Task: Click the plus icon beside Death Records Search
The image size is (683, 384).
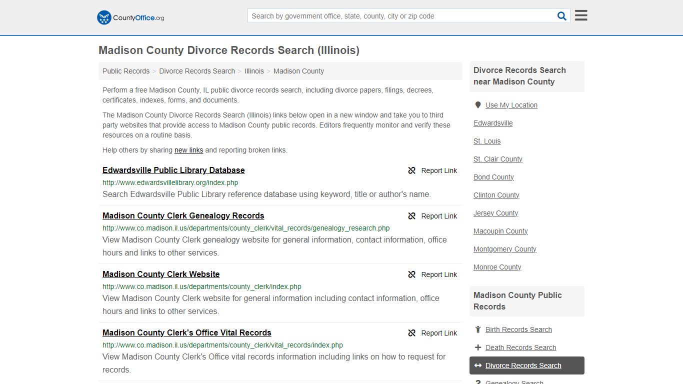Action: (478, 347)
